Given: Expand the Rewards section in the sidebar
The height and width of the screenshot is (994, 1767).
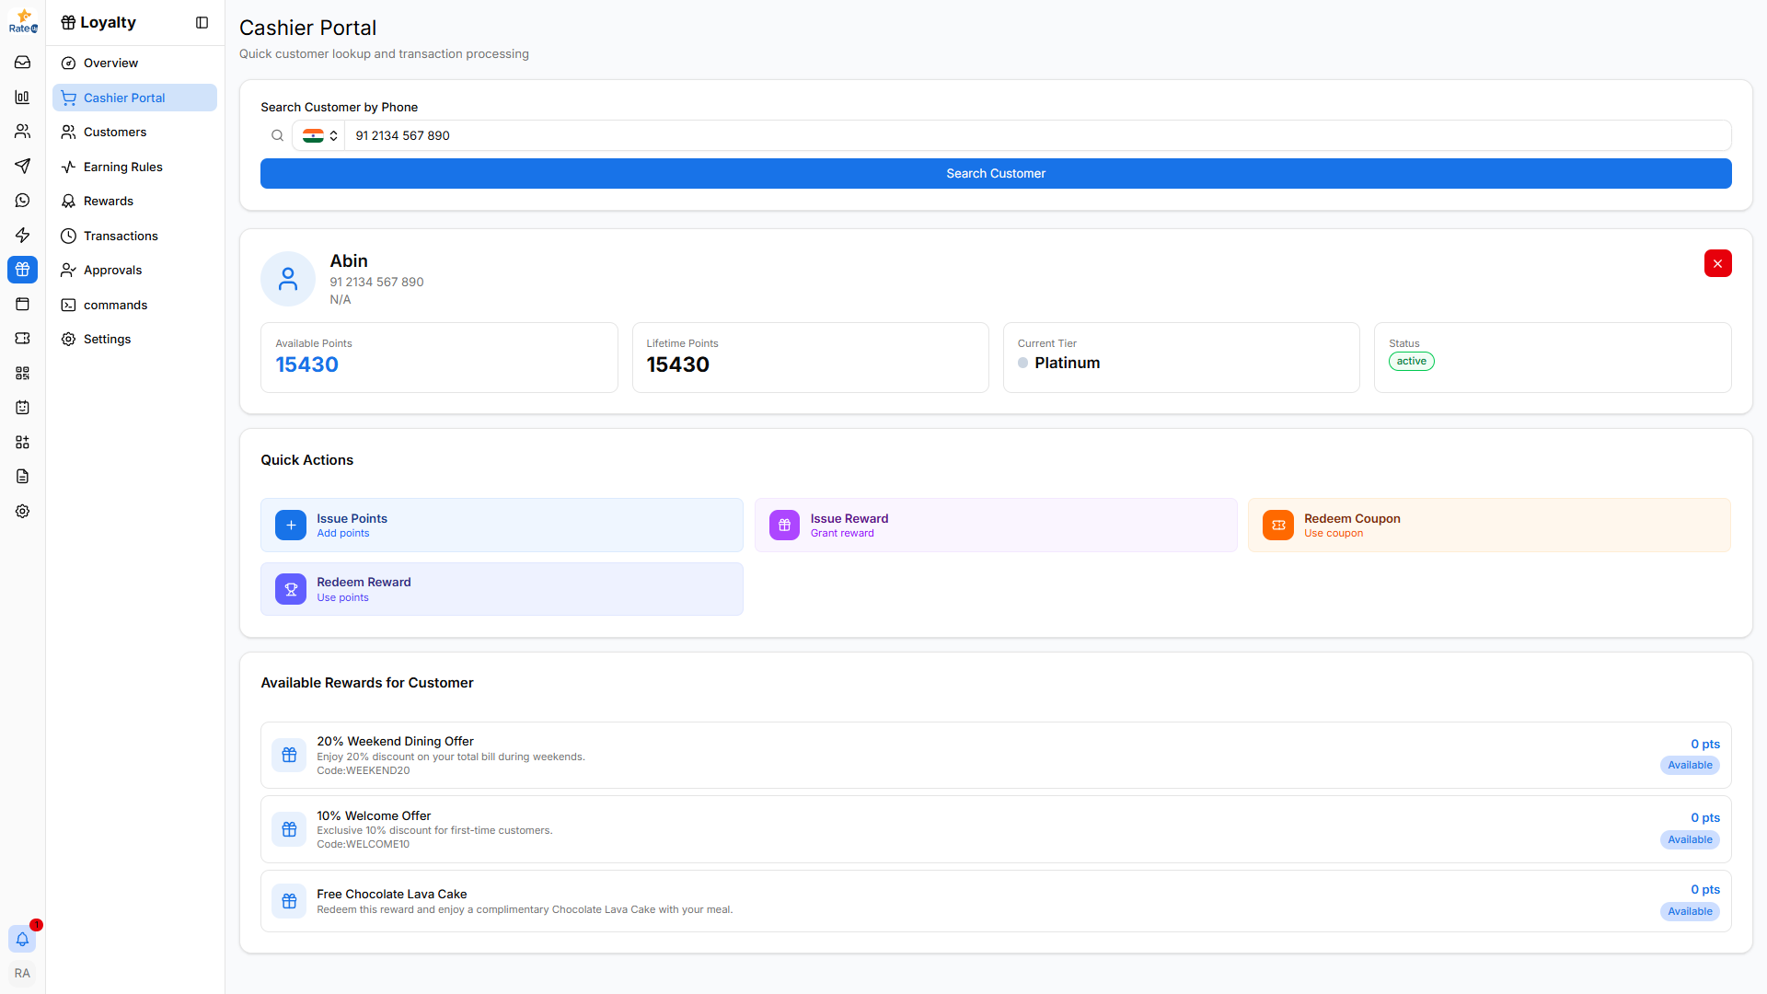Looking at the screenshot, I should 109,201.
